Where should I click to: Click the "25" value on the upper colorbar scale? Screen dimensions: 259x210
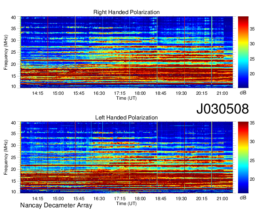pyautogui.click(x=252, y=59)
